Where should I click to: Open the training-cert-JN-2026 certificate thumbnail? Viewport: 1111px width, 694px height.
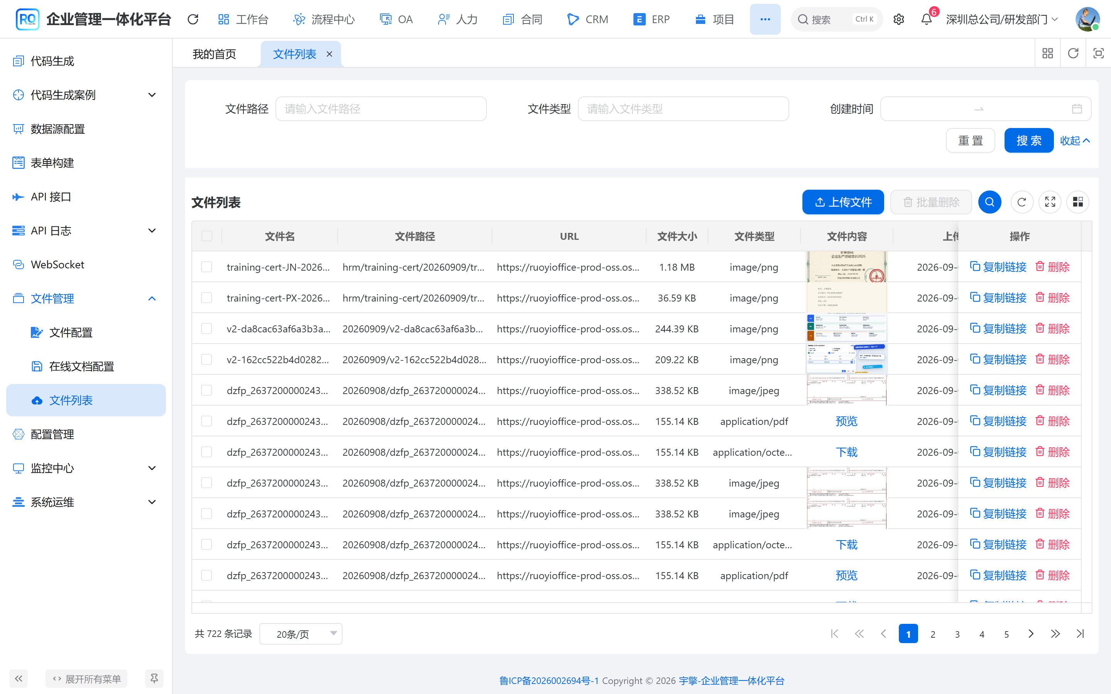point(847,267)
